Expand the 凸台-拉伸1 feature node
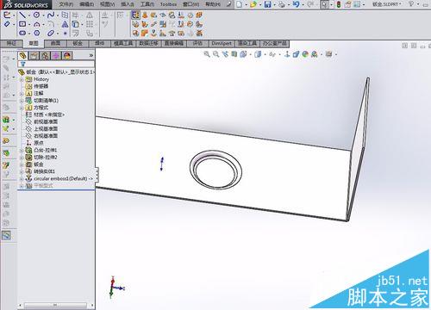The width and height of the screenshot is (431, 310). pyautogui.click(x=22, y=151)
